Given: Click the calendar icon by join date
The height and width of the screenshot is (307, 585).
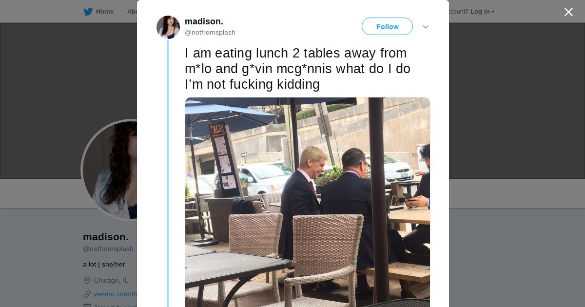Looking at the screenshot, I should pos(87,305).
